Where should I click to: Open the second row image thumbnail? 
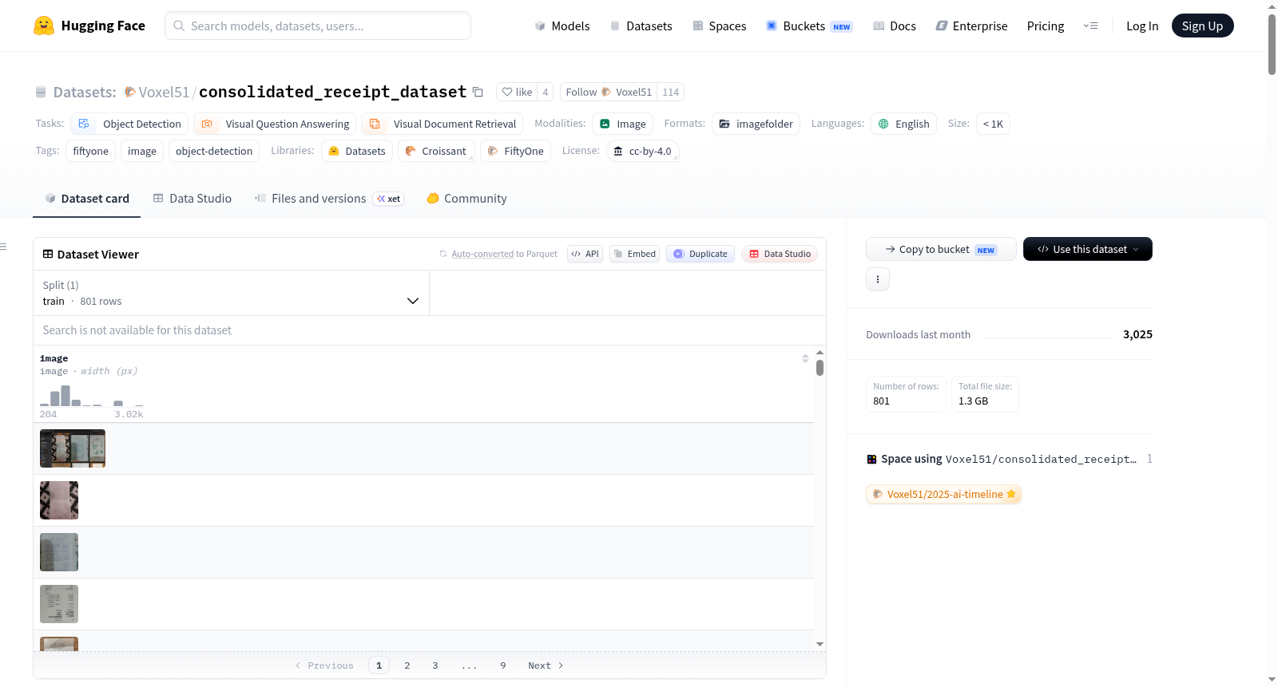(x=59, y=500)
